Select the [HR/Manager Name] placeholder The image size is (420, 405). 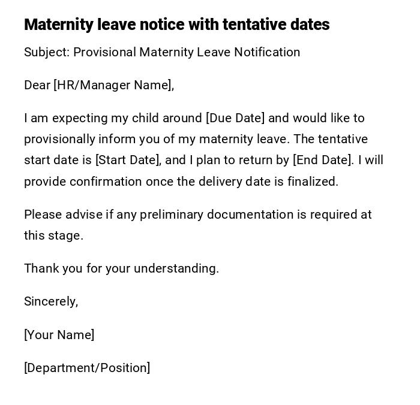coord(113,85)
